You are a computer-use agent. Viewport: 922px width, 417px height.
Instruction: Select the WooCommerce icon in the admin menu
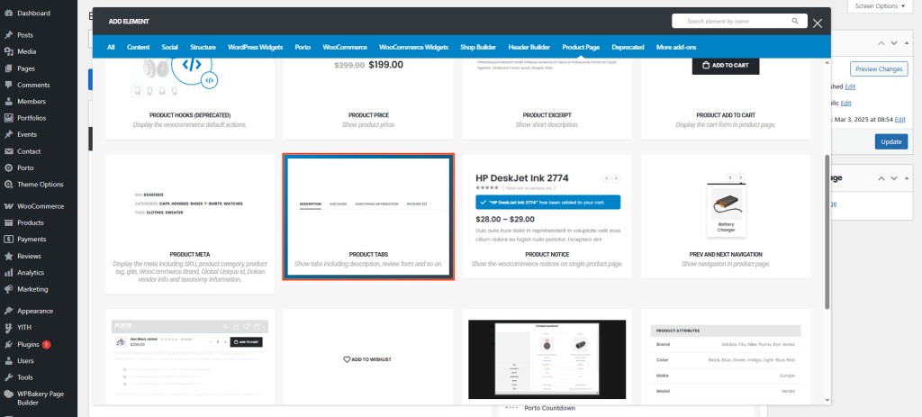8,206
